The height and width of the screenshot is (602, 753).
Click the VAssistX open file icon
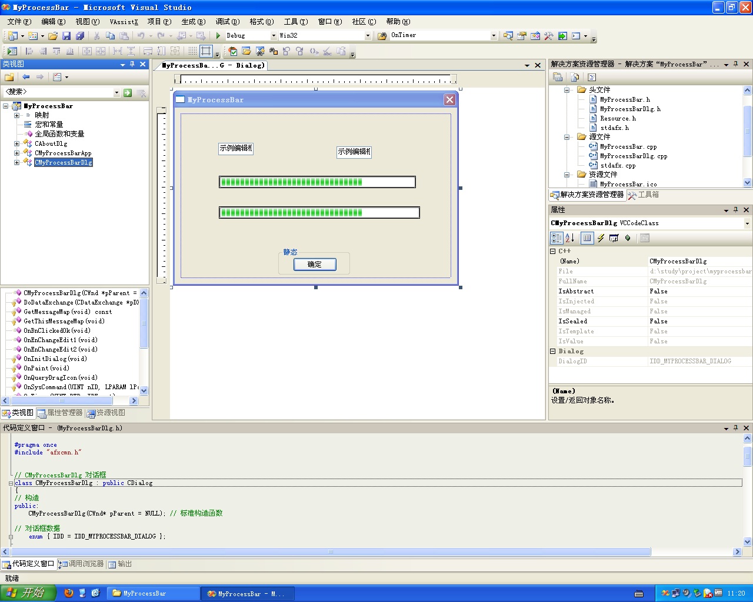246,51
